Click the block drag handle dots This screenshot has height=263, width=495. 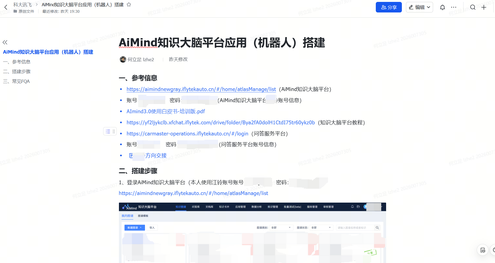pos(114,131)
